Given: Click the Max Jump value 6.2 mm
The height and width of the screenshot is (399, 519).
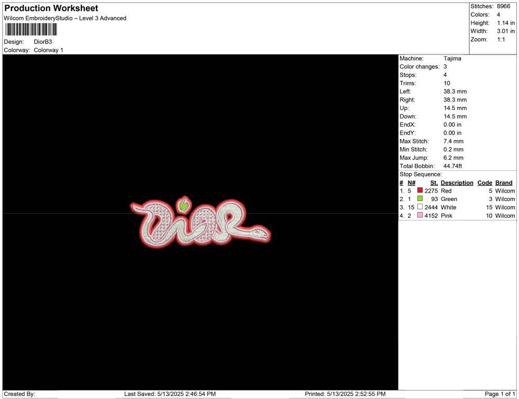Looking at the screenshot, I should click(x=453, y=158).
